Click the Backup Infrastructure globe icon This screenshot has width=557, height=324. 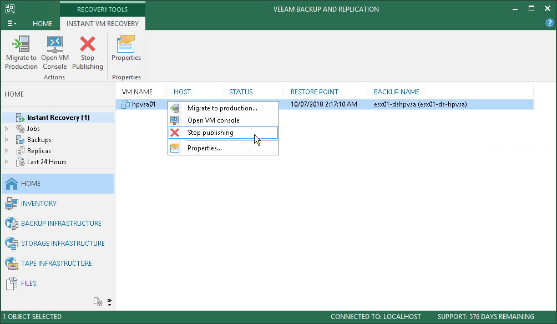tap(11, 224)
